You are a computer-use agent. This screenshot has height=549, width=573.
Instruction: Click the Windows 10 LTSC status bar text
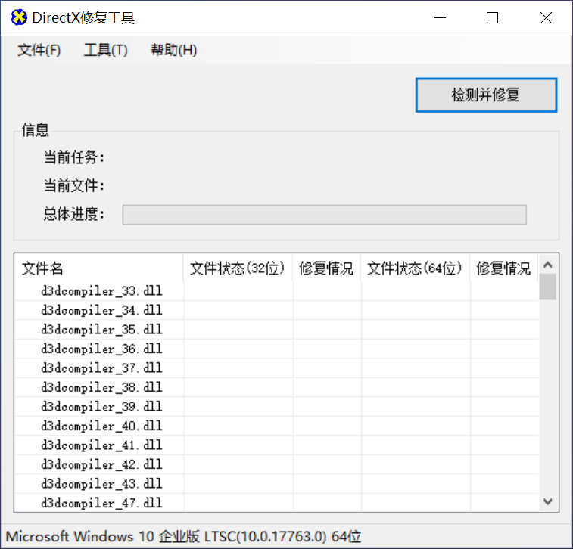[x=183, y=537]
